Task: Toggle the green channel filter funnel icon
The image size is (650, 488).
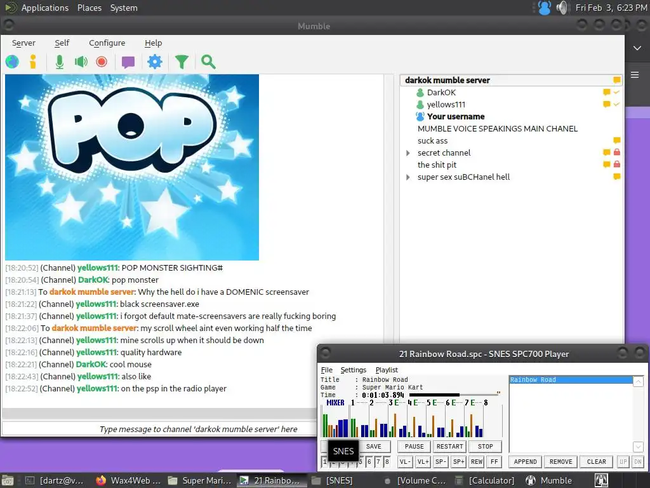Action: (x=182, y=62)
